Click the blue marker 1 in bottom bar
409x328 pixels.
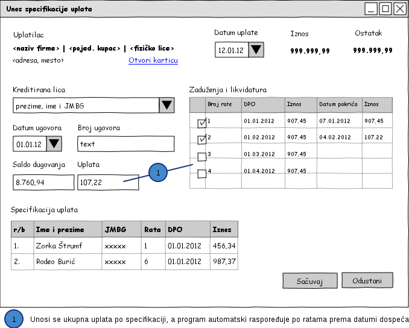pyautogui.click(x=14, y=318)
